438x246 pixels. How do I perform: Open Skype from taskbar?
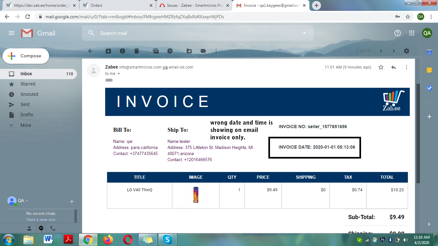point(167,240)
